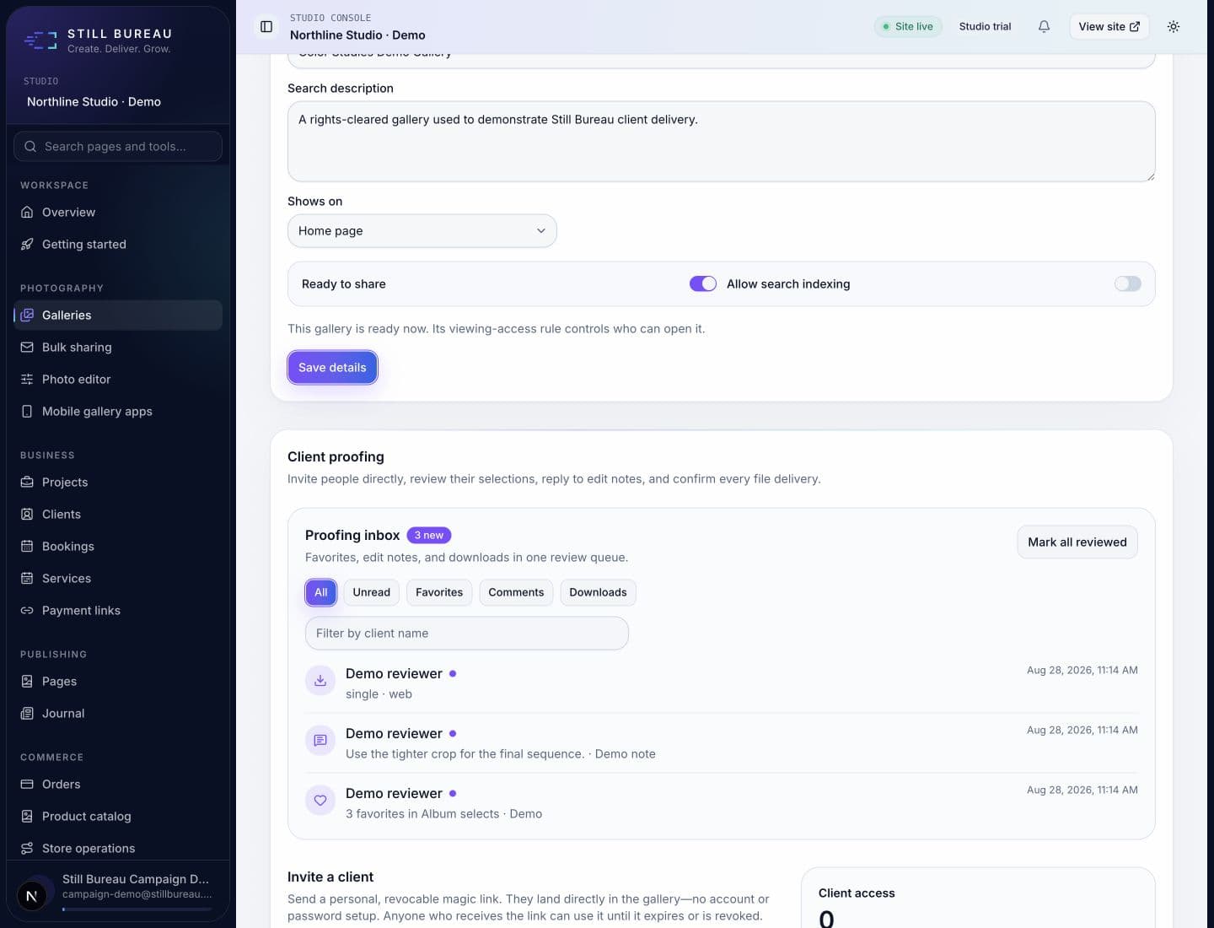Expand the Shows on Home page dropdown

(x=422, y=231)
